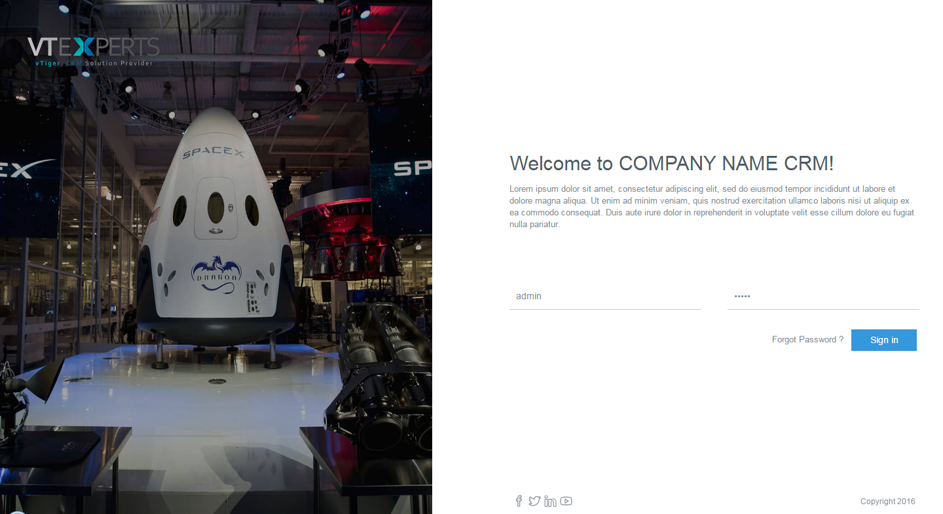Open the Forgot Password link
This screenshot has height=514, width=943.
pyautogui.click(x=807, y=340)
